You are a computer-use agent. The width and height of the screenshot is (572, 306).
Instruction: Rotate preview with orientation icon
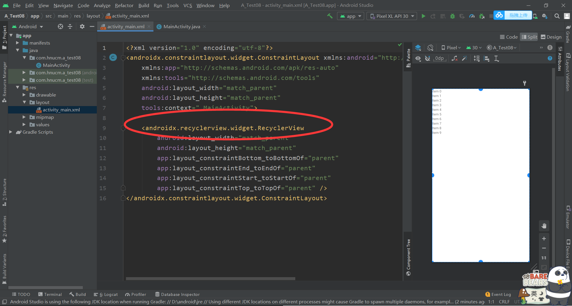click(x=430, y=48)
